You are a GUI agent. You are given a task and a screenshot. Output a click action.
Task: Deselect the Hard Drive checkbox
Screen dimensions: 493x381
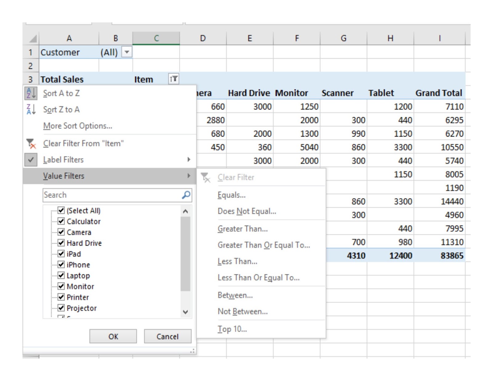tap(60, 243)
